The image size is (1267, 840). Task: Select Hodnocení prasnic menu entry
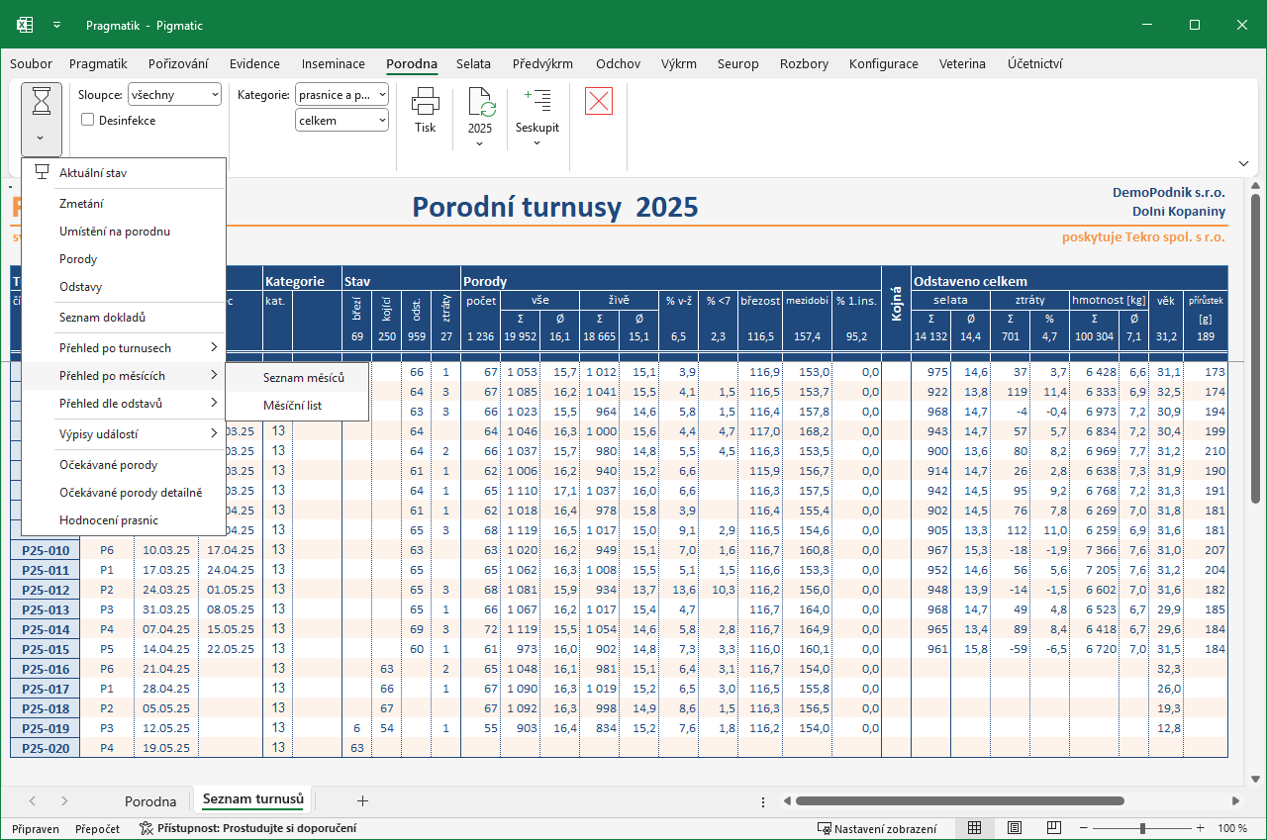pyautogui.click(x=124, y=520)
